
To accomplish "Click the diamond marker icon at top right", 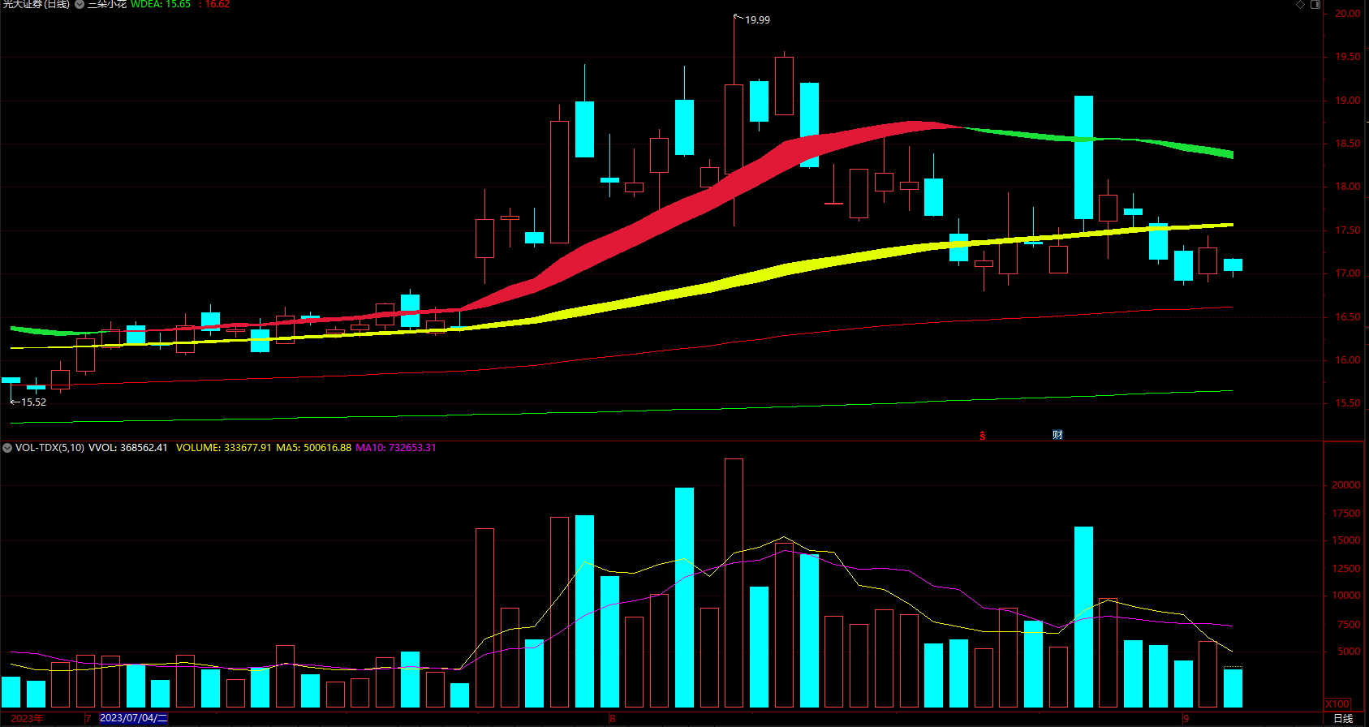I will tap(1300, 5).
